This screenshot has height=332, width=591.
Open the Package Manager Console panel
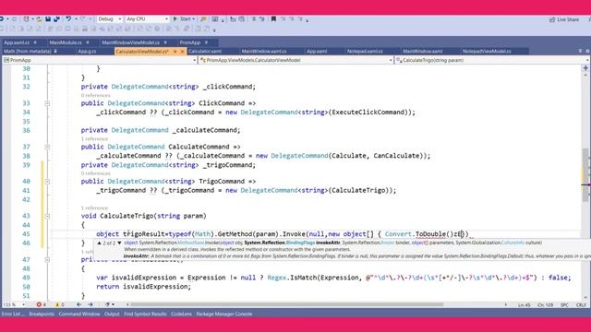coord(224,314)
